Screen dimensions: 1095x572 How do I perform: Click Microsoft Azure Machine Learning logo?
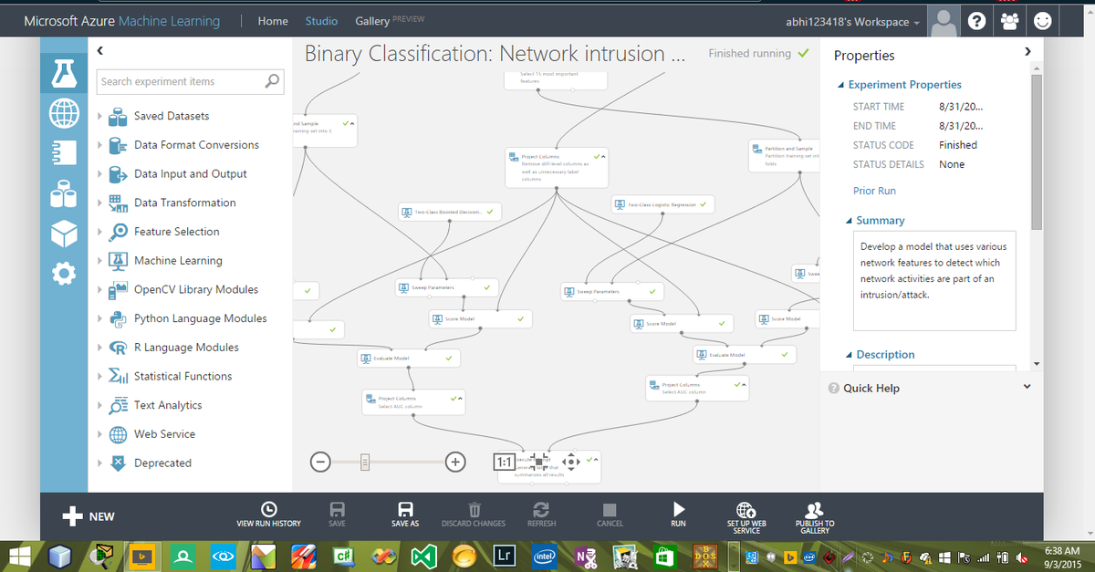click(121, 21)
